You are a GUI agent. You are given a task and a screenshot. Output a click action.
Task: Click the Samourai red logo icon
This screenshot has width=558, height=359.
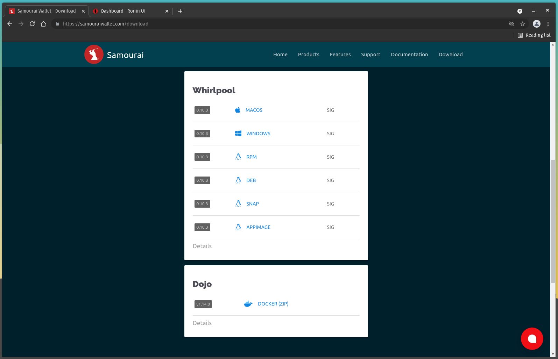(x=94, y=55)
